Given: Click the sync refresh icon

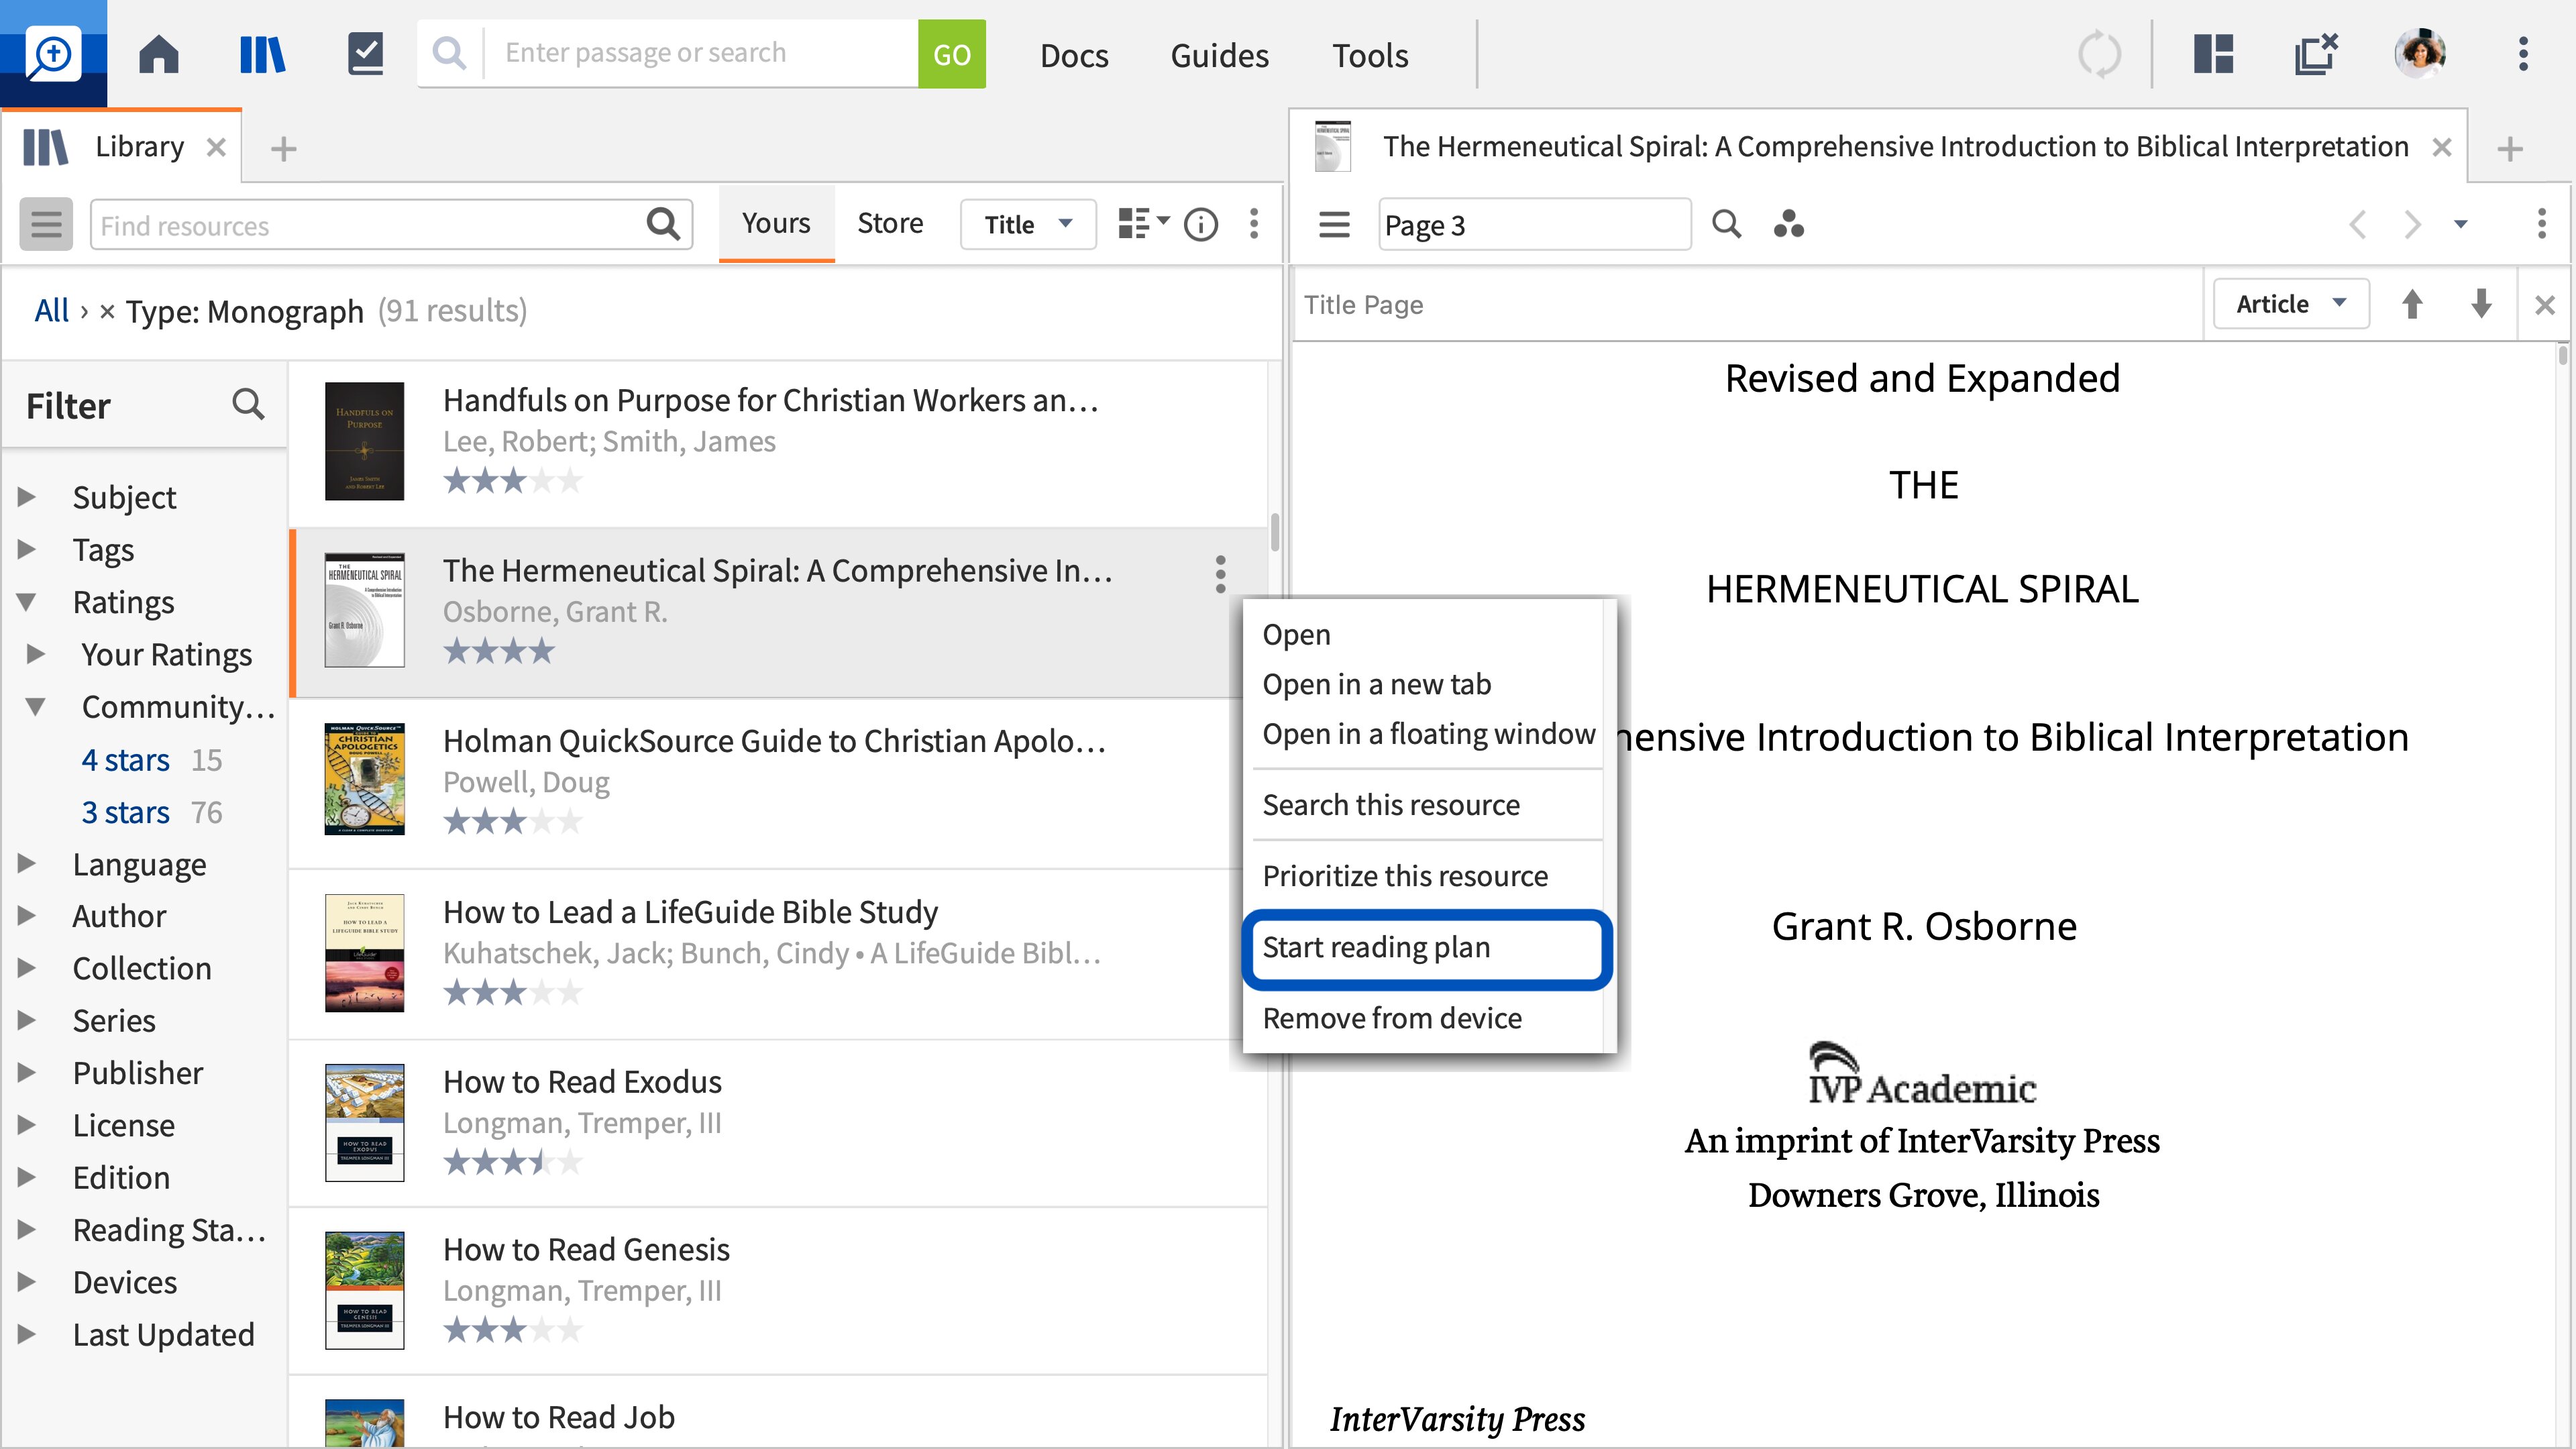Looking at the screenshot, I should click(x=2099, y=54).
